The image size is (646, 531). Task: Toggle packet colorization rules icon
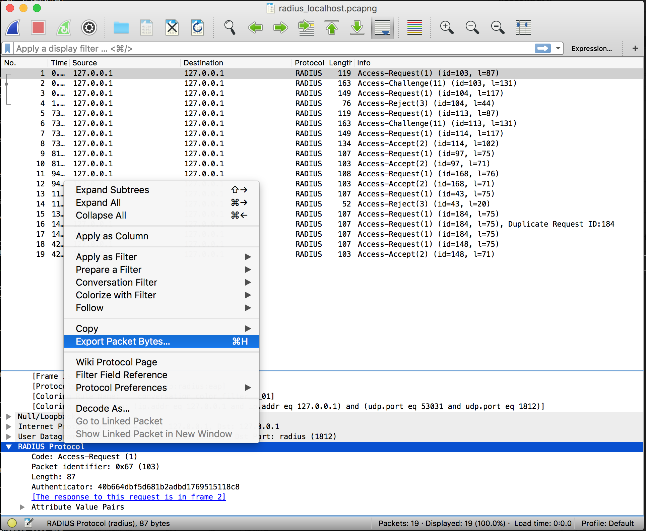point(415,27)
